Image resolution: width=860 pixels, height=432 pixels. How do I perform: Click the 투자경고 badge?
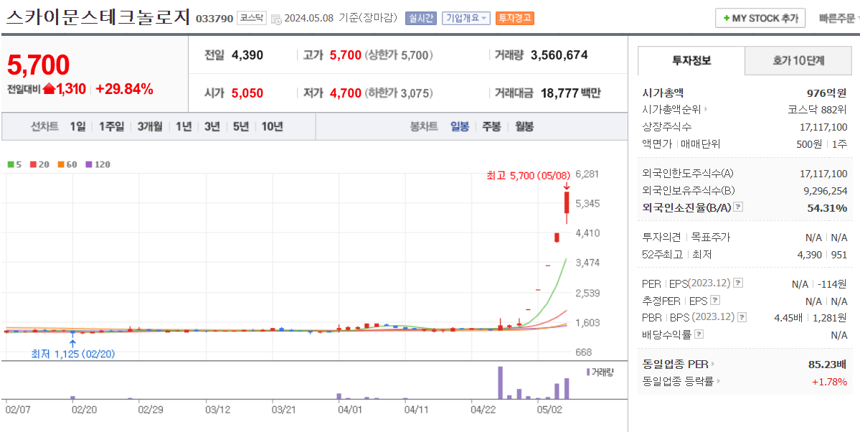tap(514, 18)
